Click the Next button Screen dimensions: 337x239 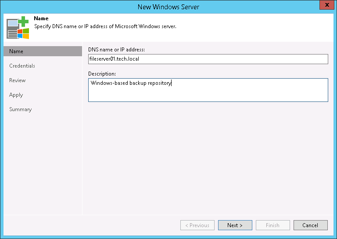(x=235, y=225)
